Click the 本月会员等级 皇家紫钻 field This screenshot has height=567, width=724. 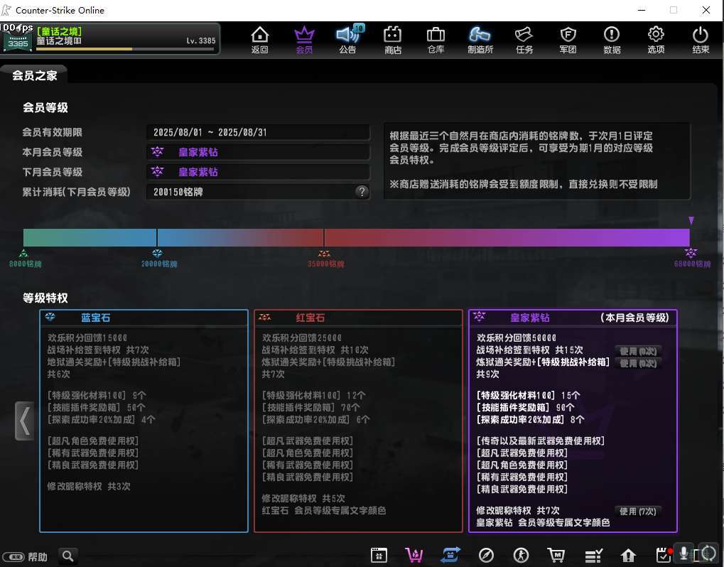pyautogui.click(x=258, y=152)
